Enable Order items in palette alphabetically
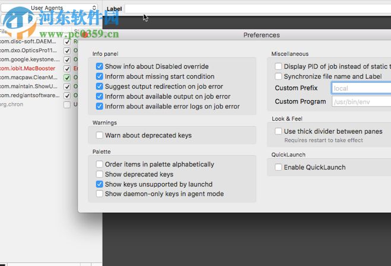391x266 pixels. [x=99, y=164]
